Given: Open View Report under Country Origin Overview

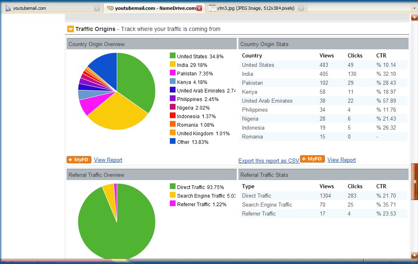Looking at the screenshot, I should coord(108,160).
